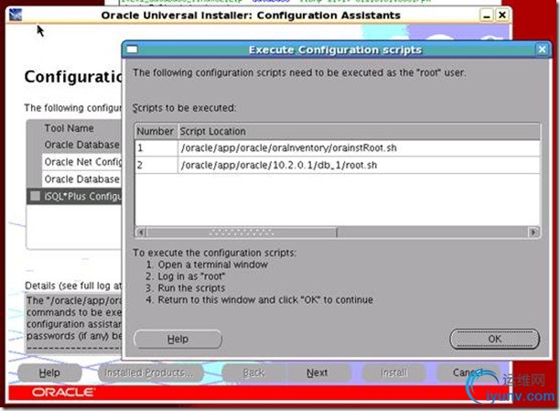Click the Back button in installer window

tap(253, 373)
